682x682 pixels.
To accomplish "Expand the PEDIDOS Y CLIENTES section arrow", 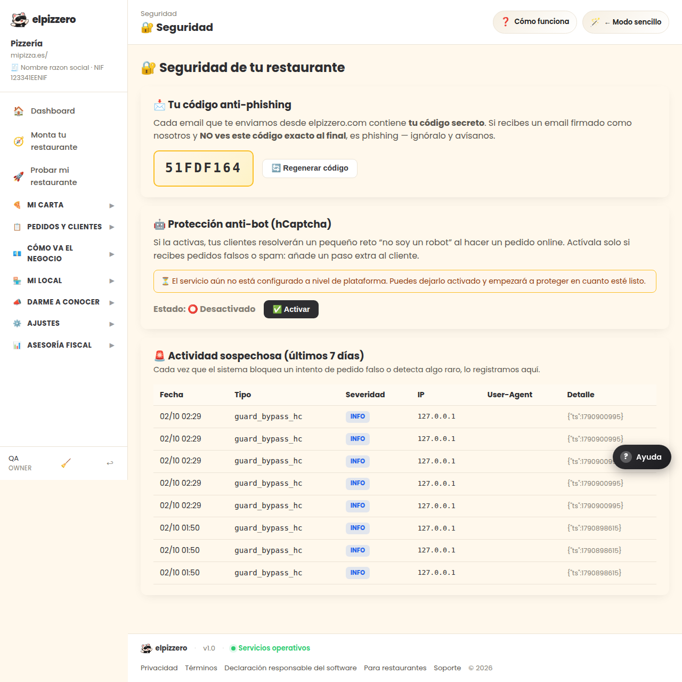I will [112, 227].
